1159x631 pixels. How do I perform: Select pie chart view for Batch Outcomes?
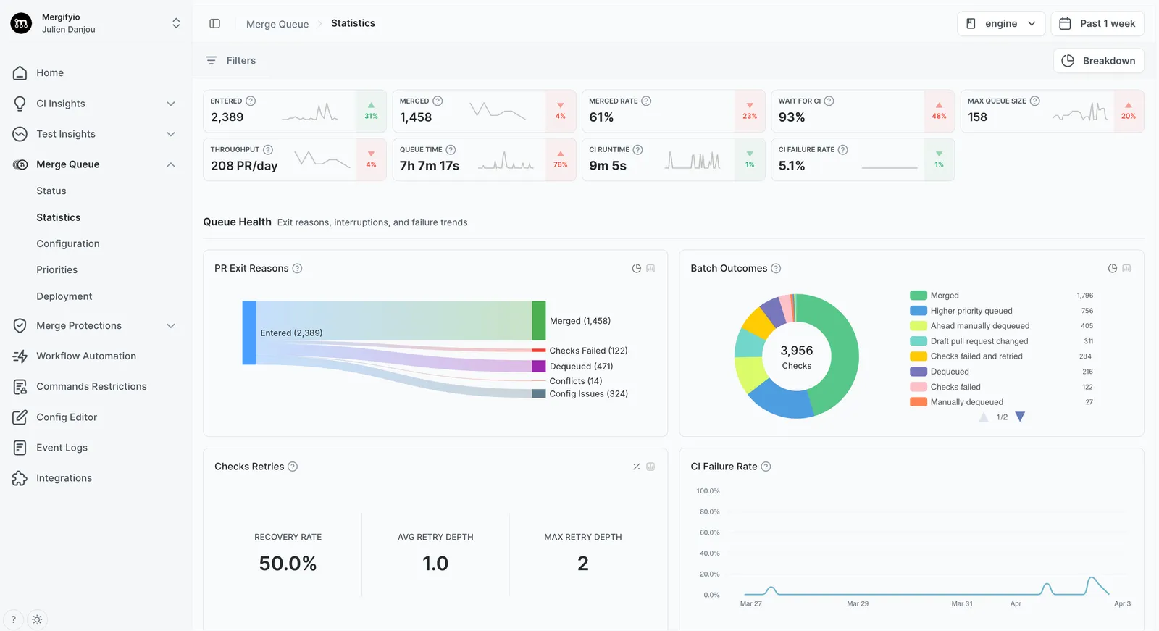(x=1113, y=268)
